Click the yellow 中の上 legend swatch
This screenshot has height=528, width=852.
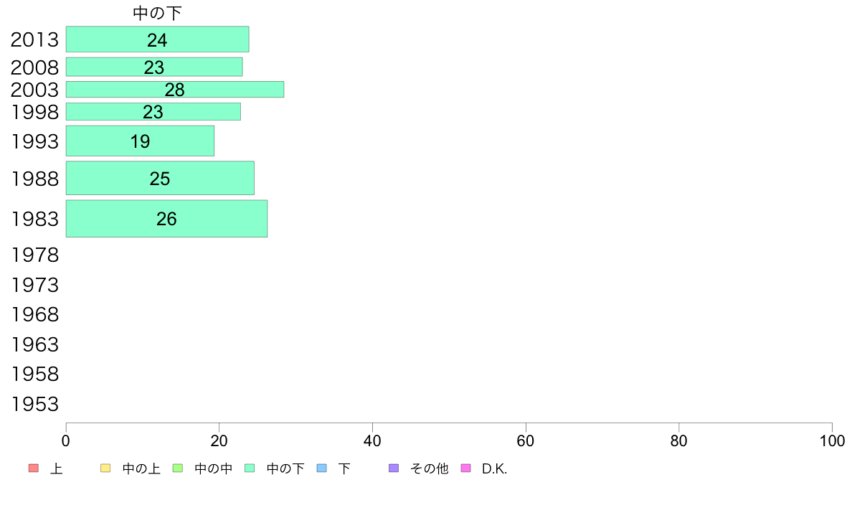[x=105, y=468]
